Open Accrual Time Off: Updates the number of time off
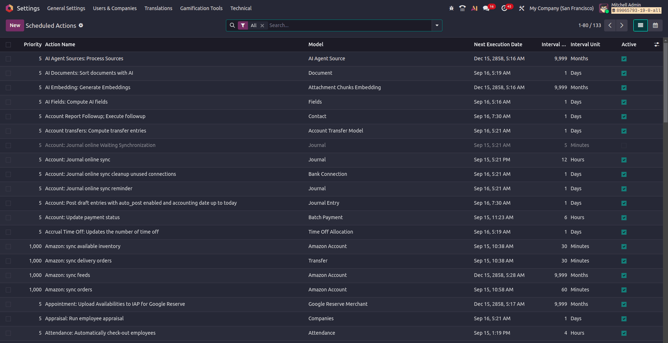This screenshot has width=668, height=343. [x=102, y=232]
